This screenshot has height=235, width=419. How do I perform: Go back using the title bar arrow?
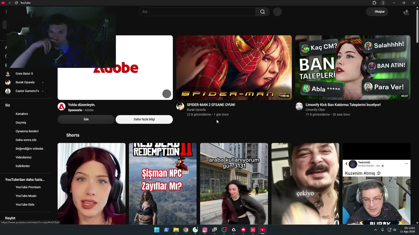(10, 3)
